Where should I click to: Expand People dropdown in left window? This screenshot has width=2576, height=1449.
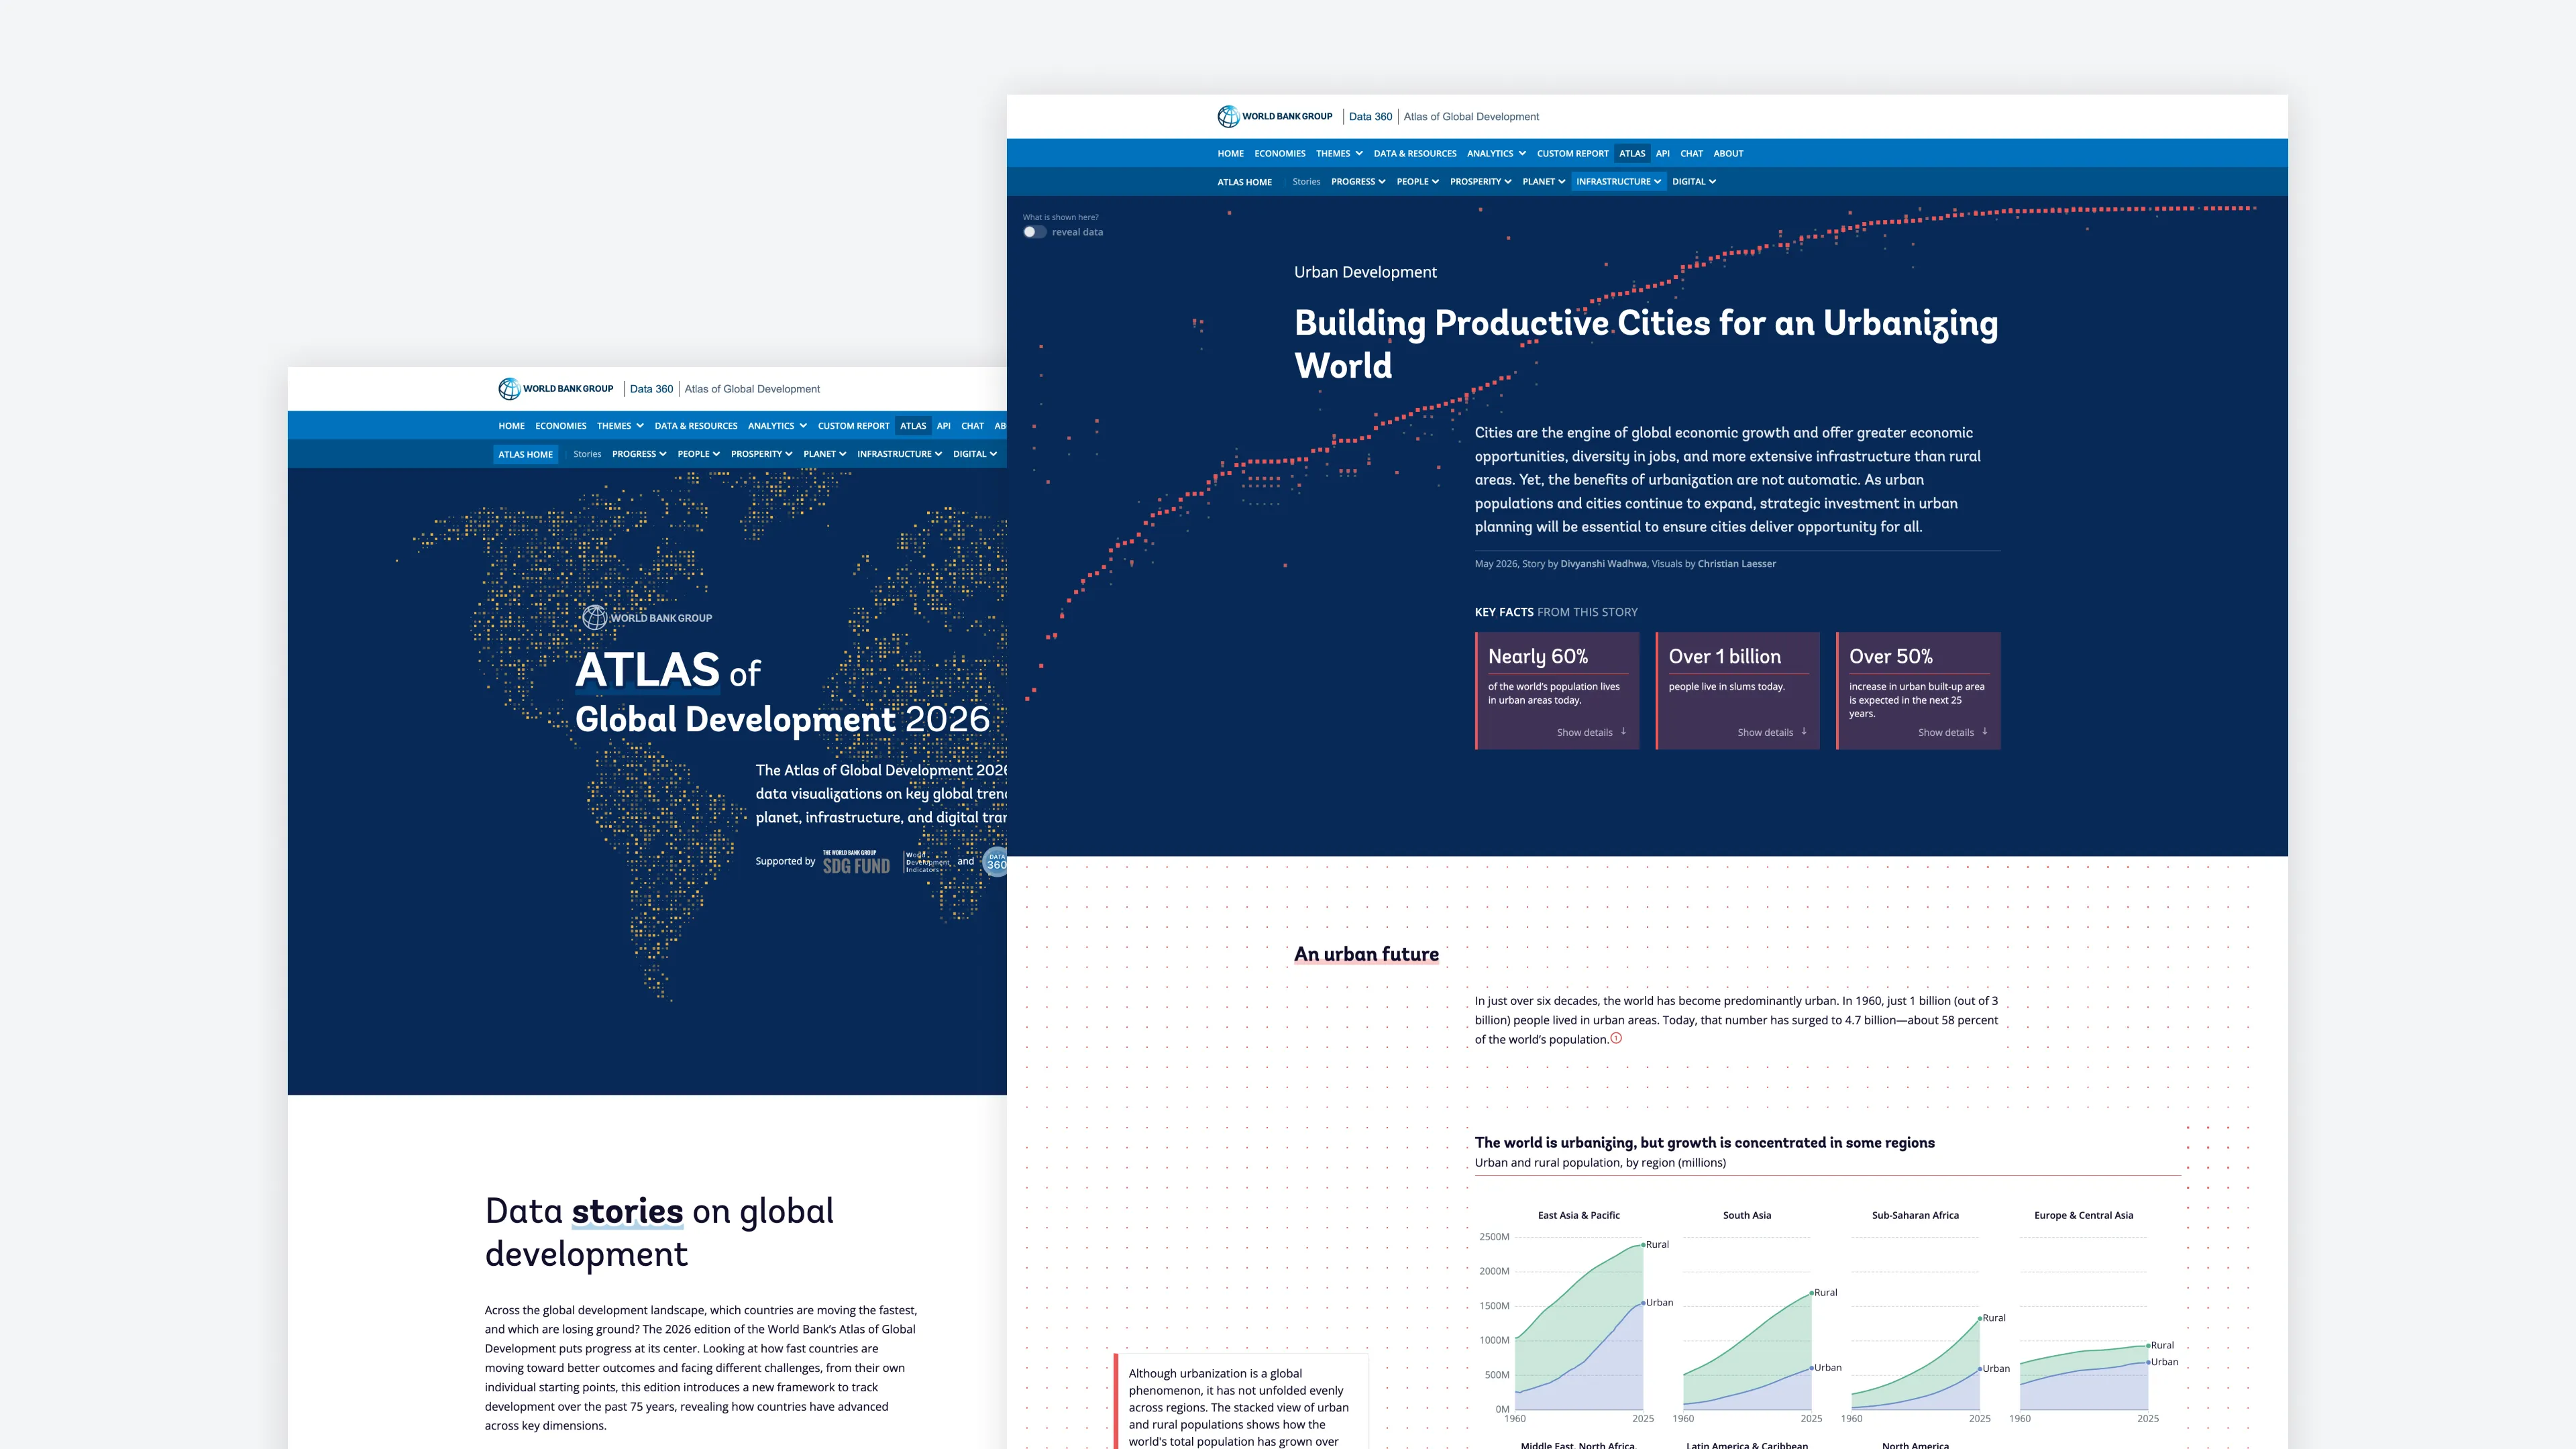698,454
